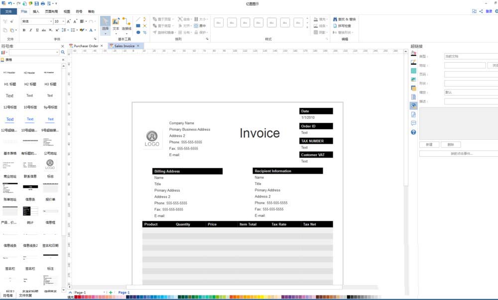Image resolution: width=498 pixels, height=300 pixels.
Task: Click the Save icon in quick access toolbar
Action: tap(36, 3)
